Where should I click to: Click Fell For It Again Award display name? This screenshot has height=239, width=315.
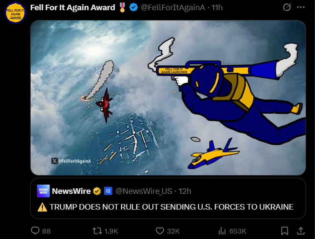tap(72, 7)
